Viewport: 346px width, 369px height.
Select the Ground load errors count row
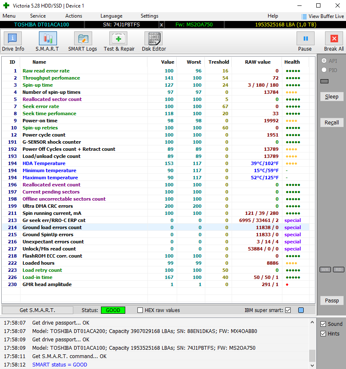point(52,227)
